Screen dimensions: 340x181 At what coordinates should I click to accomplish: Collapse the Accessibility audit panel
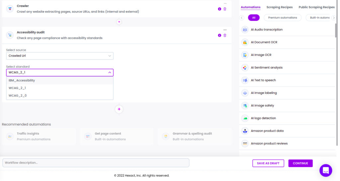pyautogui.click(x=225, y=30)
